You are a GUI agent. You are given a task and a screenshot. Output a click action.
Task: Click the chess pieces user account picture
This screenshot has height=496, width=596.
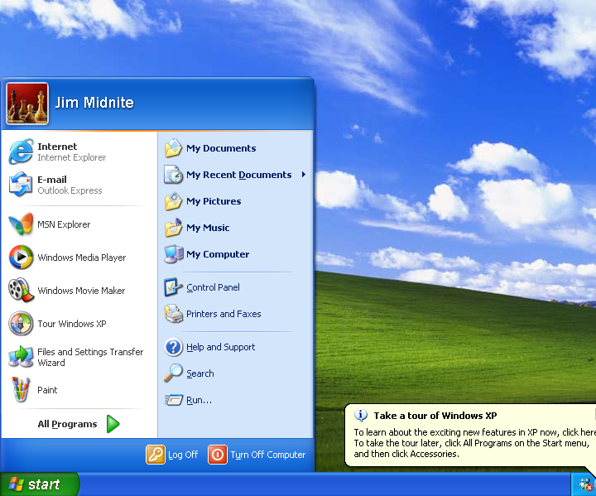27,104
